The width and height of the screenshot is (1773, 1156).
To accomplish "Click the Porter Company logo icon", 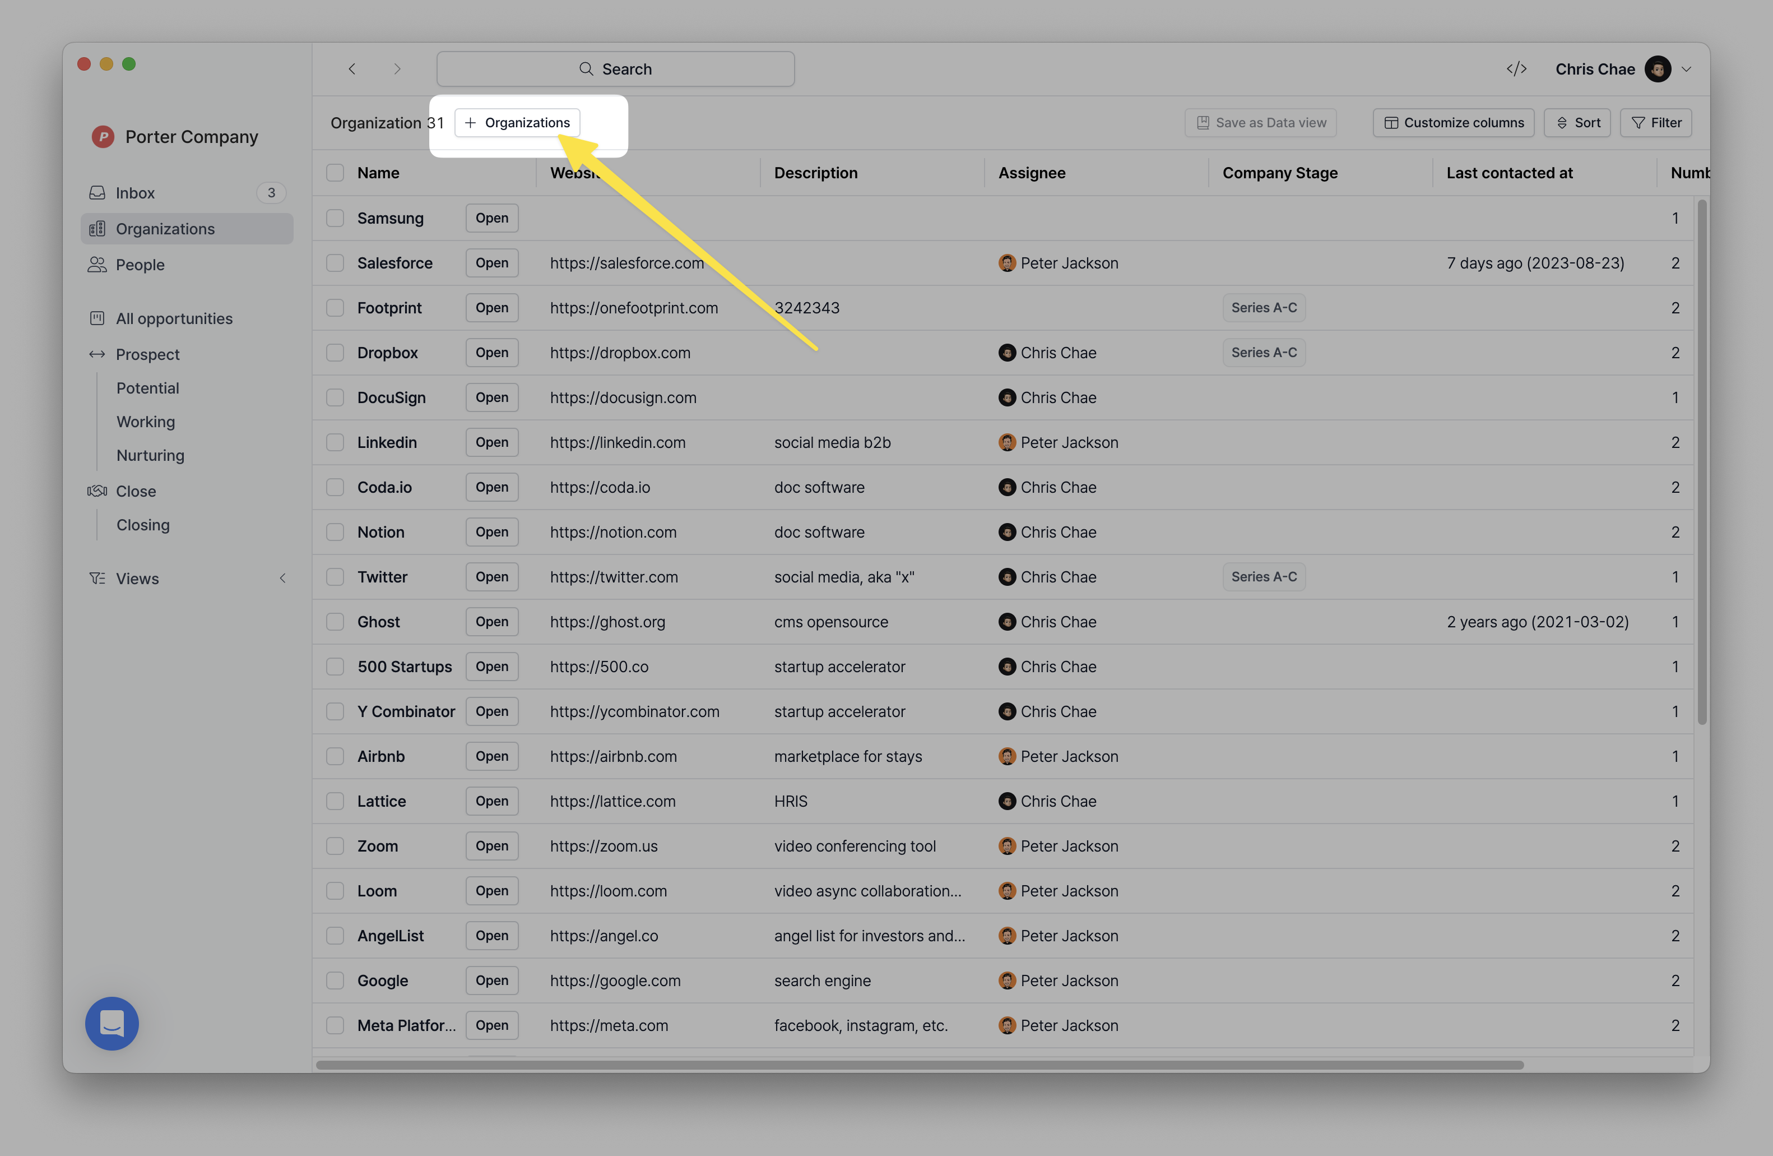I will pos(103,137).
